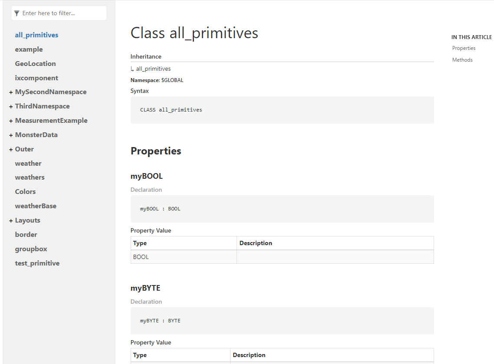
Task: Jump to Methods via the article outline
Action: point(462,59)
